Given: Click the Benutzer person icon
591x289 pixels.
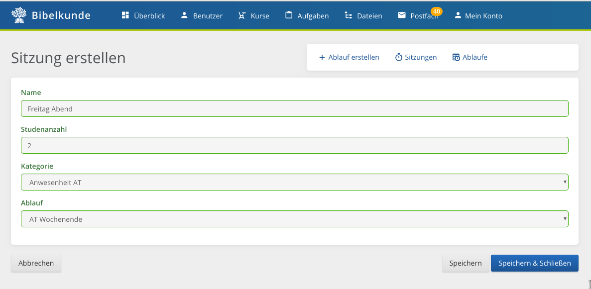Looking at the screenshot, I should pos(184,15).
